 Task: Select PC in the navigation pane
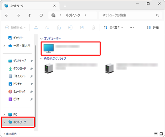point(13,115)
